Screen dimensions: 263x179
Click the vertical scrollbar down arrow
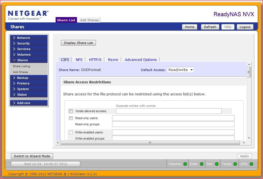249,138
